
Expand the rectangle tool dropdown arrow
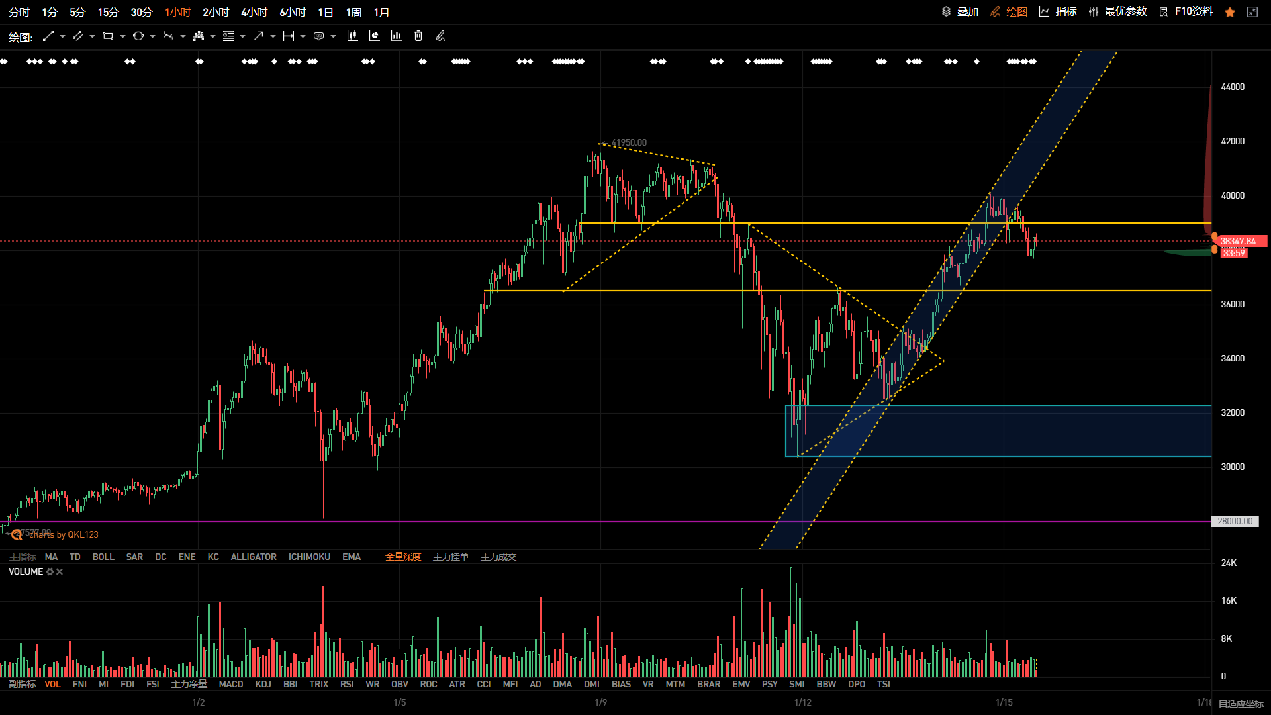tap(122, 36)
